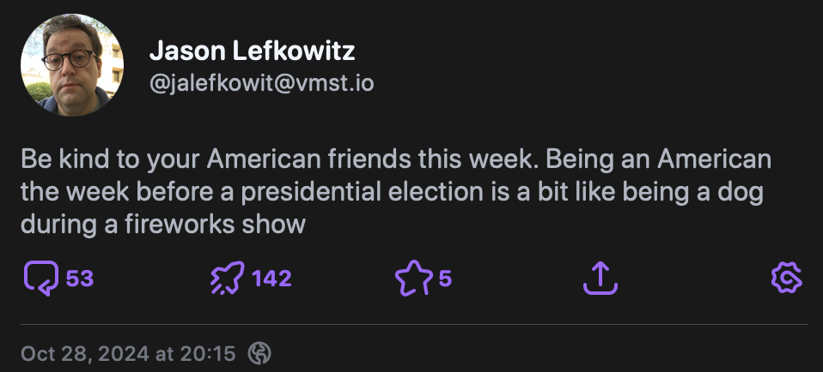Click the display name Jason Lefkowitz

(252, 51)
